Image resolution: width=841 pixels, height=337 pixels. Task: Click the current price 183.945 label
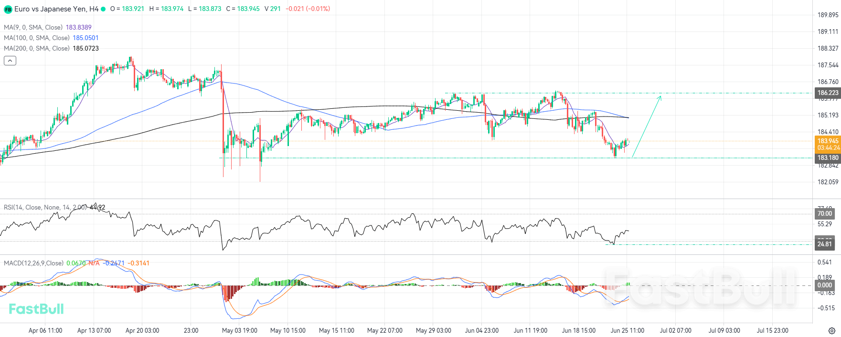pyautogui.click(x=828, y=141)
